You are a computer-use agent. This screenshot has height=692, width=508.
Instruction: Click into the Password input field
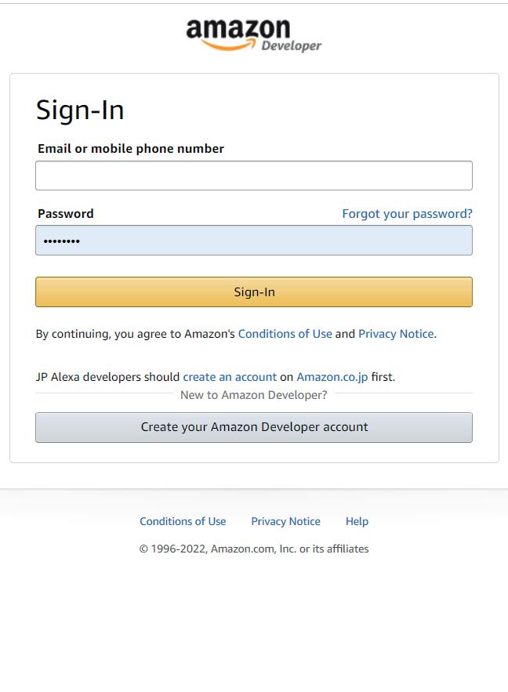pyautogui.click(x=254, y=241)
